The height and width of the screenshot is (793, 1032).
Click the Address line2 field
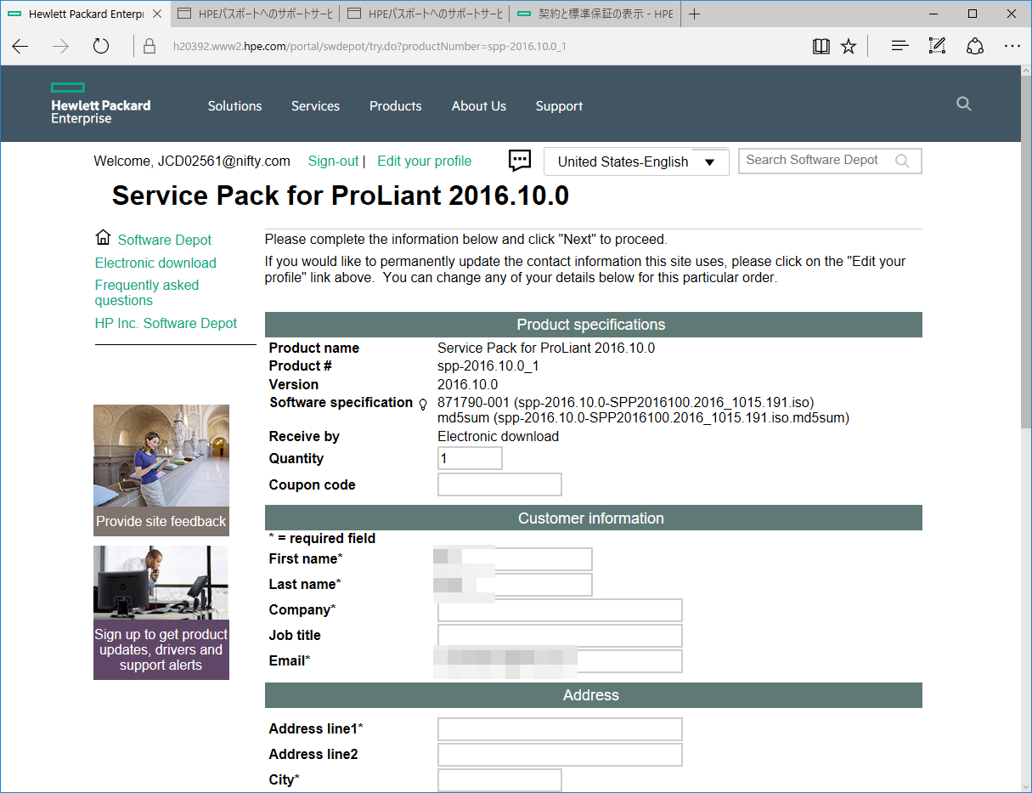pyautogui.click(x=560, y=755)
